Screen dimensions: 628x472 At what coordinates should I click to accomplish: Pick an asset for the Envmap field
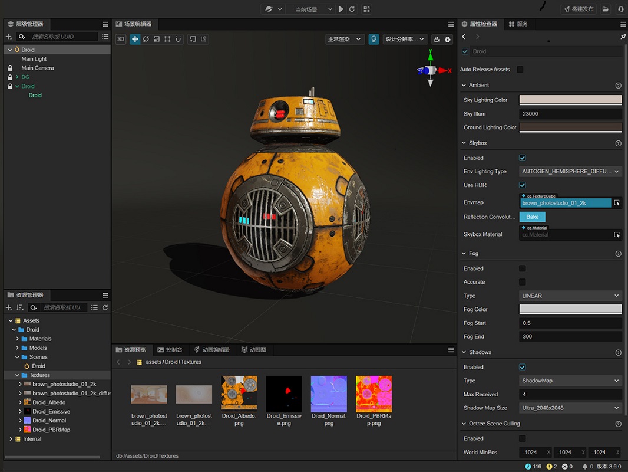tap(617, 203)
